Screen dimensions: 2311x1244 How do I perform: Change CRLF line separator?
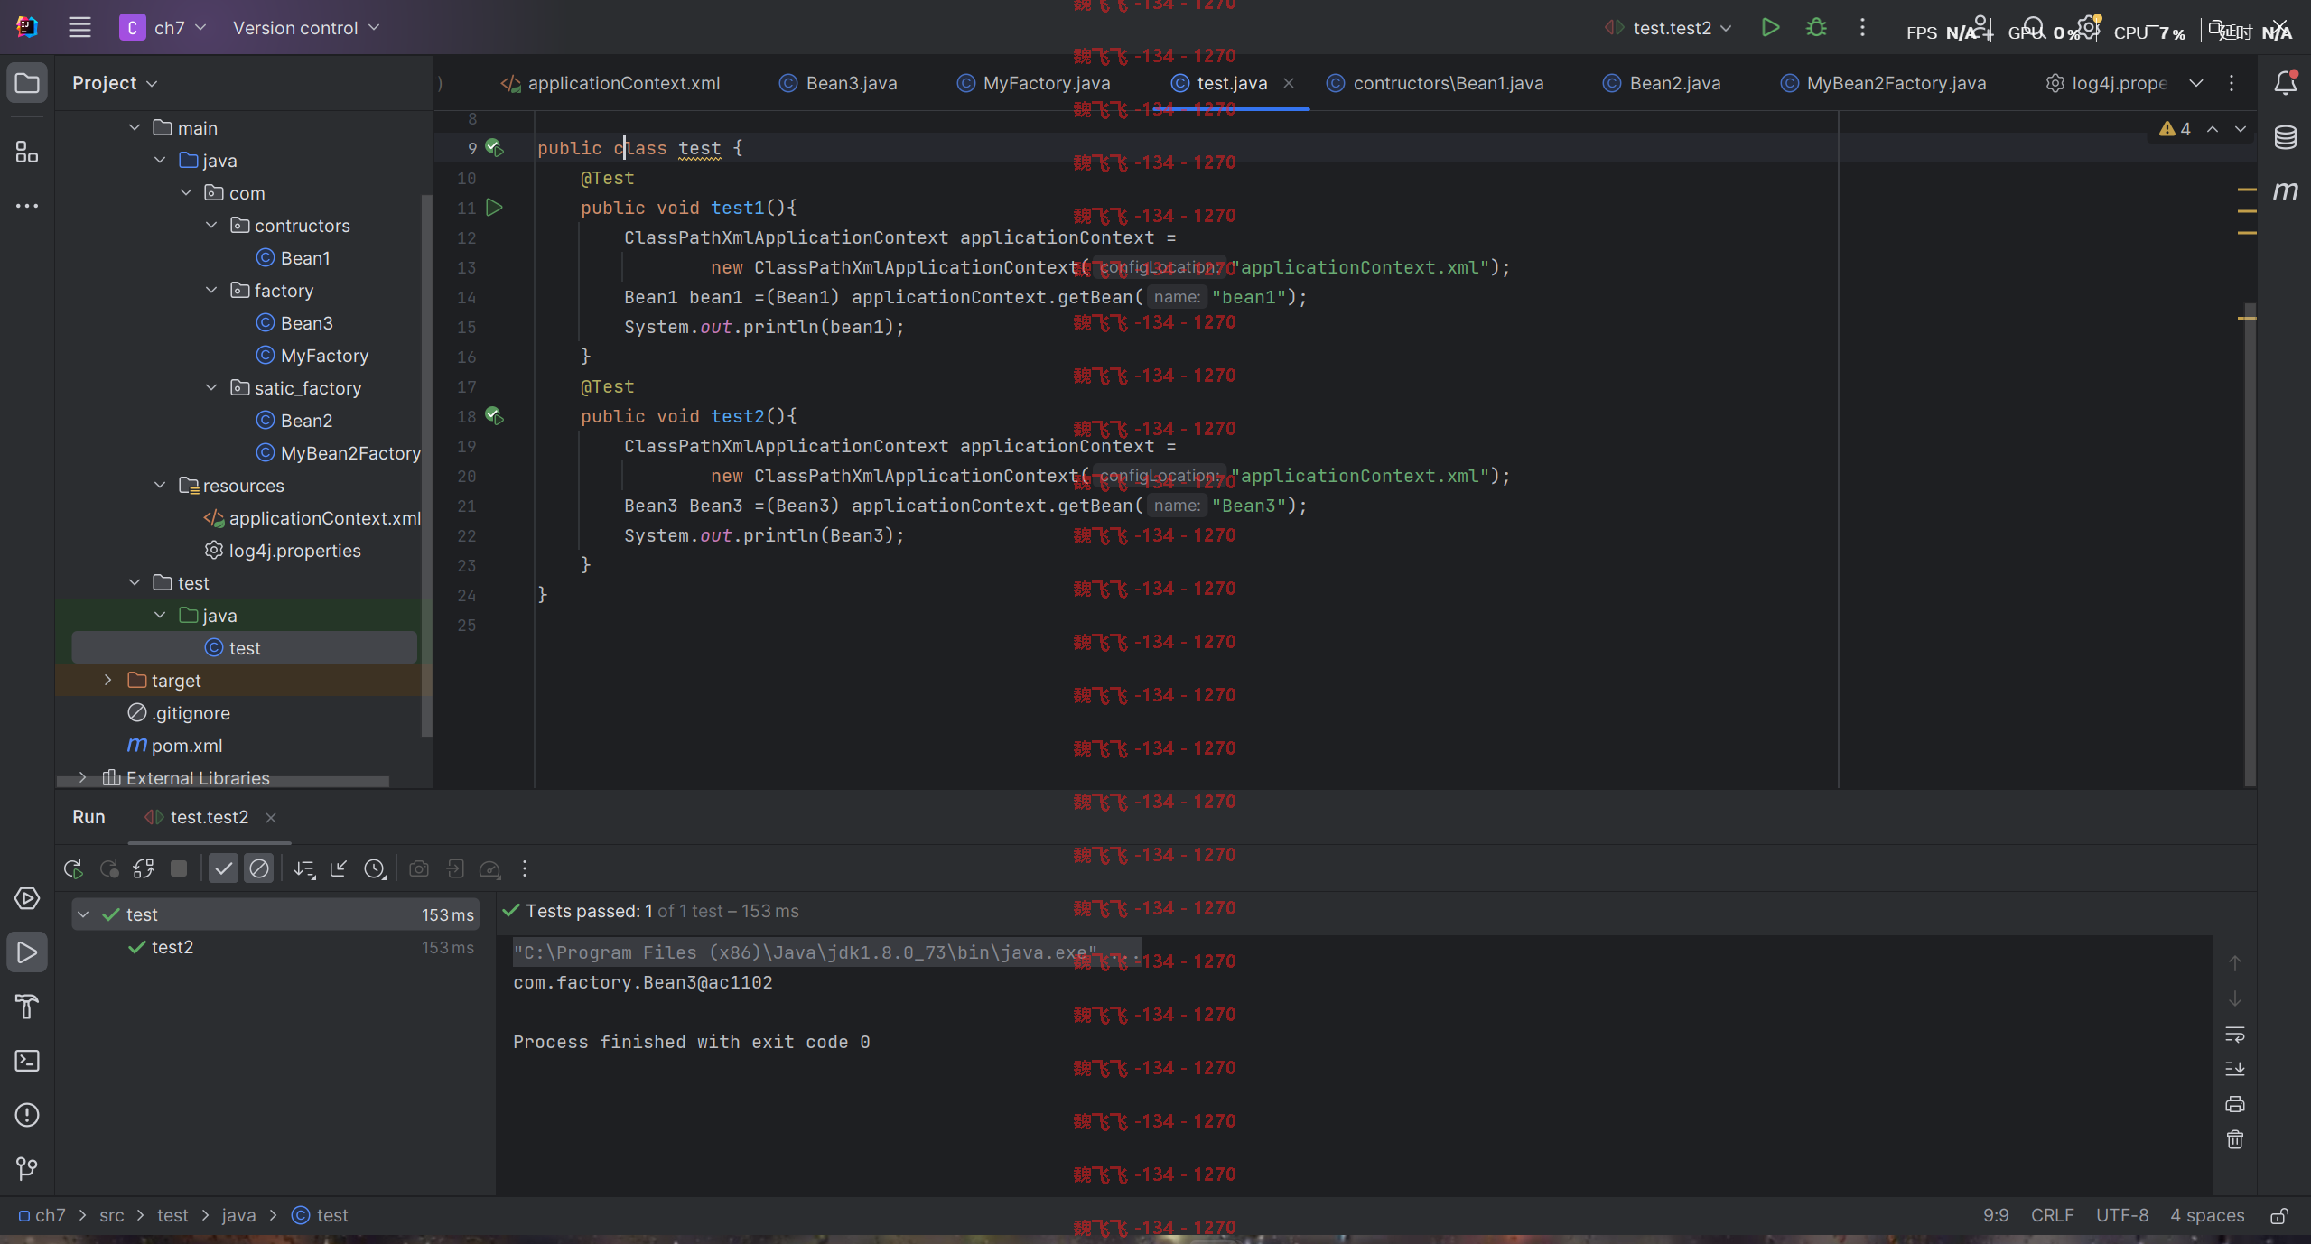tap(2052, 1216)
